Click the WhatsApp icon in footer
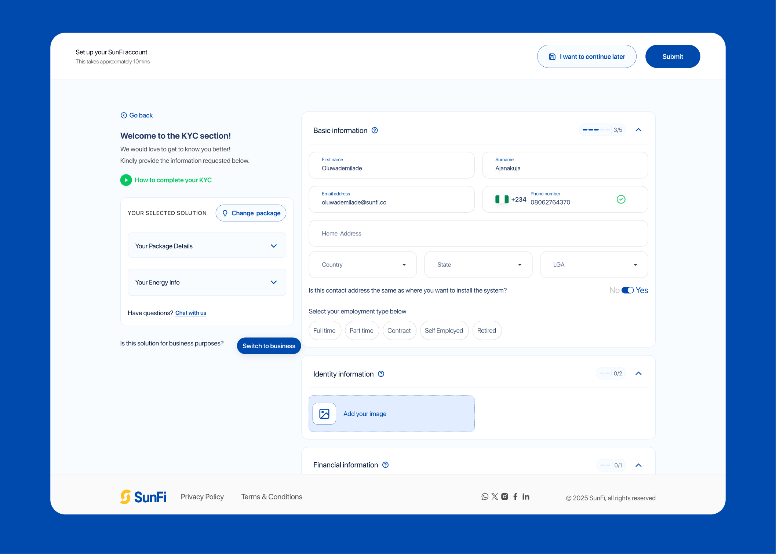Image resolution: width=776 pixels, height=554 pixels. (485, 496)
